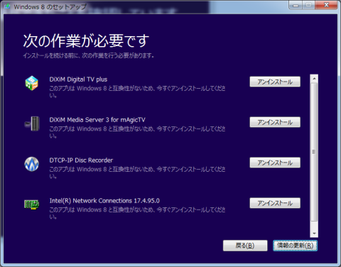Close the Windows 8 setup window

(326, 5)
